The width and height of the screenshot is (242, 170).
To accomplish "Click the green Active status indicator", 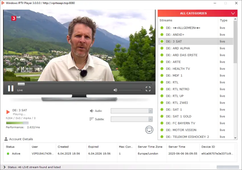I will [8, 154].
